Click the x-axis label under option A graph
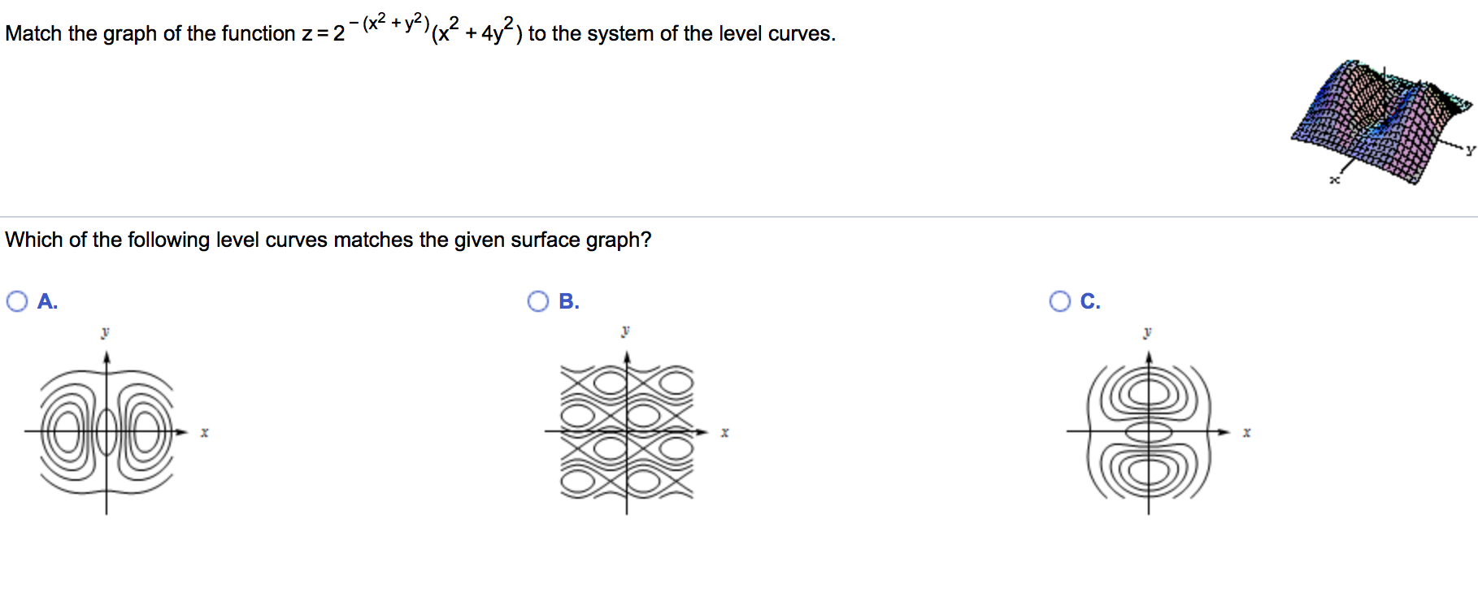Image resolution: width=1478 pixels, height=601 pixels. (x=204, y=433)
